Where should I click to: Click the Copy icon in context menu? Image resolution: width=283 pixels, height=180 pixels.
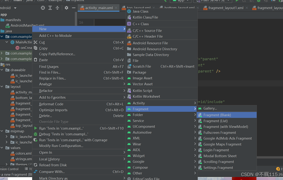tap(36, 48)
